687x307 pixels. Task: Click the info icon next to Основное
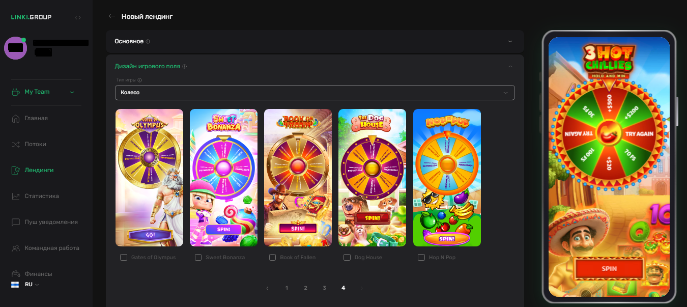148,41
